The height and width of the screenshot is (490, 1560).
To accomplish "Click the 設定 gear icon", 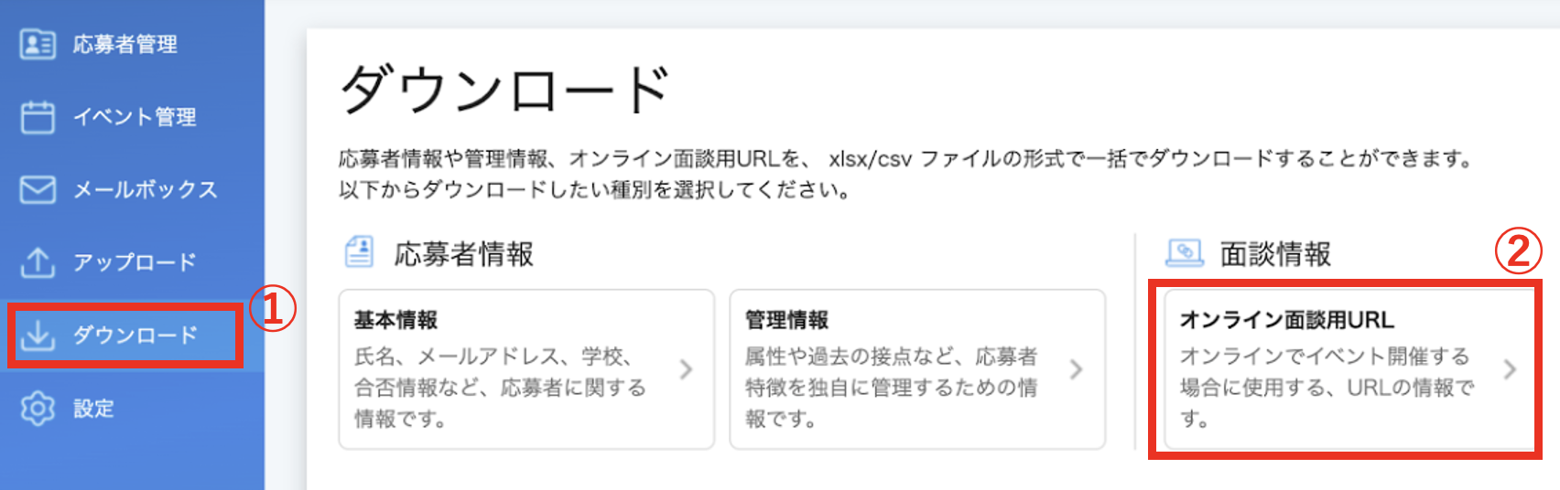I will 38,409.
